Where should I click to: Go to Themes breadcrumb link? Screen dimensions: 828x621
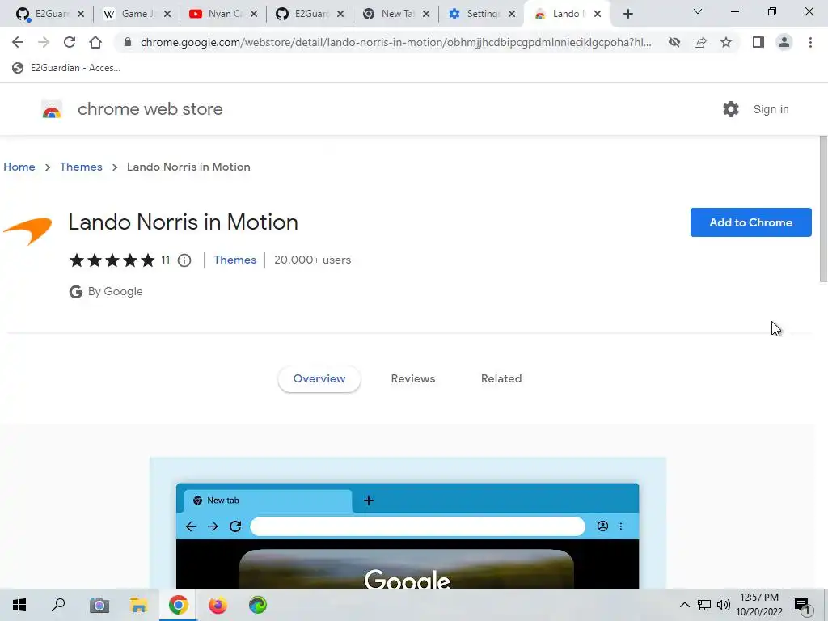81,167
